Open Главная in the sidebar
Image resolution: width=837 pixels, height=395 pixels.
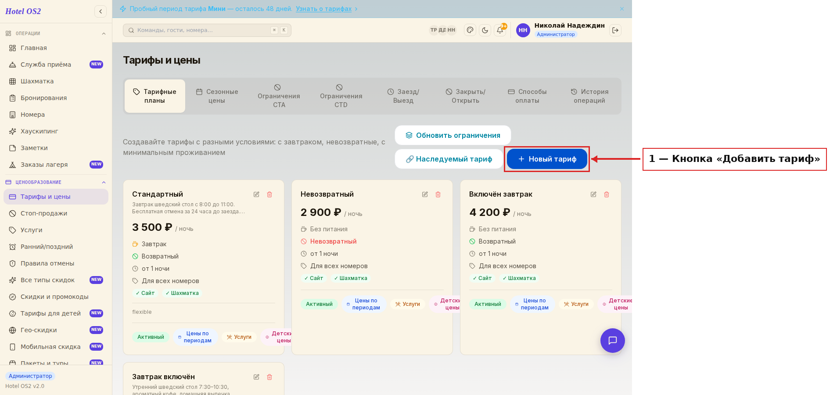56,48
